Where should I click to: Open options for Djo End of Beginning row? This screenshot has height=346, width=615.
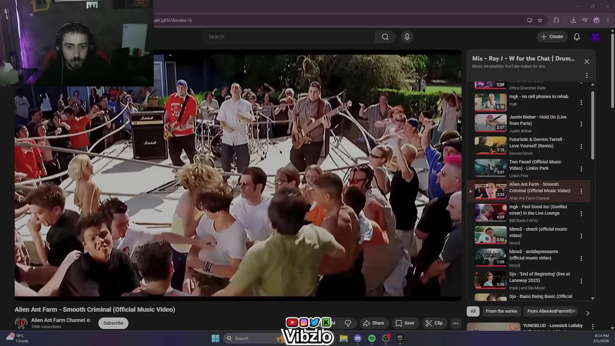click(x=581, y=281)
